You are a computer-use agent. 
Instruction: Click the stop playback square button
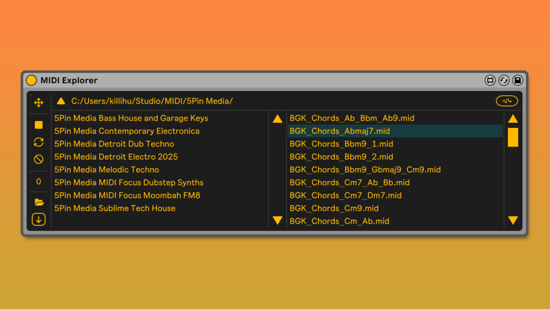(39, 125)
